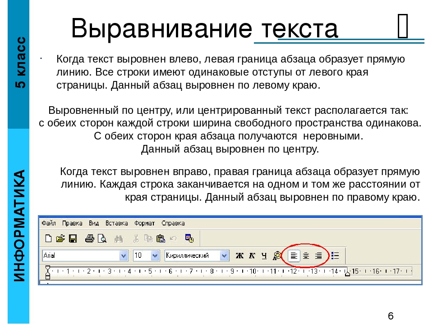Save the document with floppy disk icon
This screenshot has width=433, height=324.
click(x=73, y=238)
